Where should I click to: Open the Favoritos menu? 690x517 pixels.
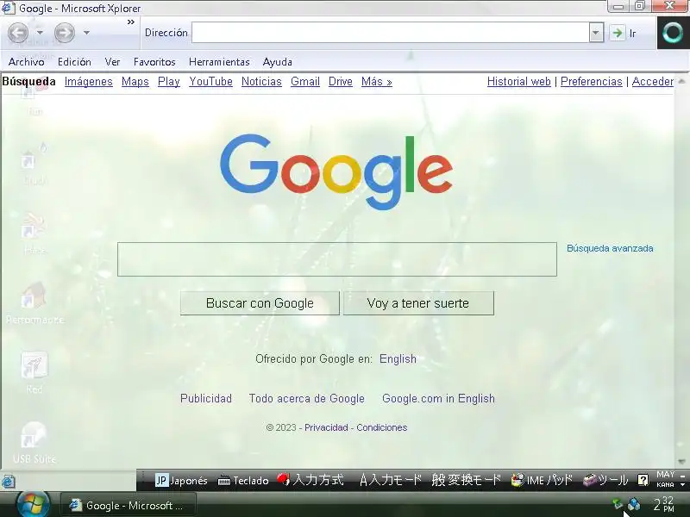(x=154, y=62)
